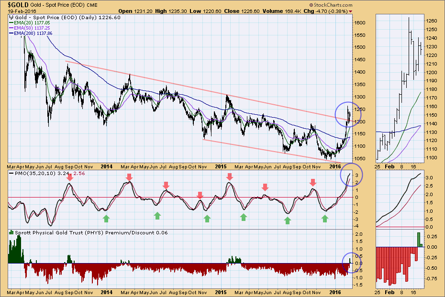This screenshot has width=445, height=297.
Task: Click the blue circle on the PHYS premium panel
Action: point(349,263)
